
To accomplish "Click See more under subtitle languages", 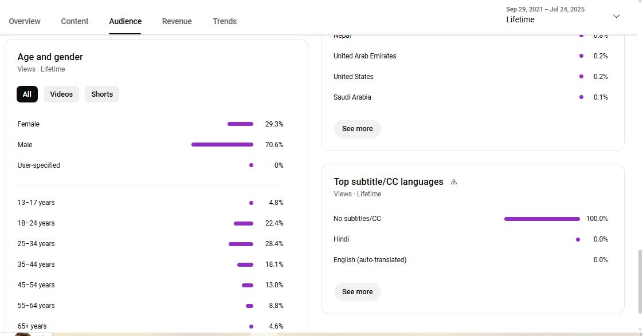I will click(x=357, y=292).
